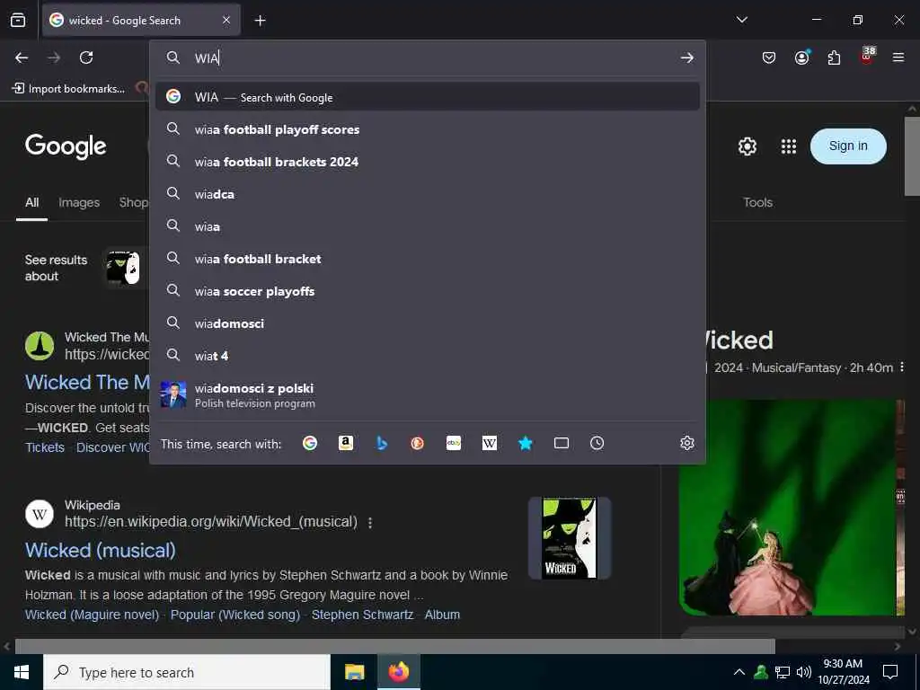The height and width of the screenshot is (690, 920).
Task: Go back to the previous page
Action: tap(22, 57)
